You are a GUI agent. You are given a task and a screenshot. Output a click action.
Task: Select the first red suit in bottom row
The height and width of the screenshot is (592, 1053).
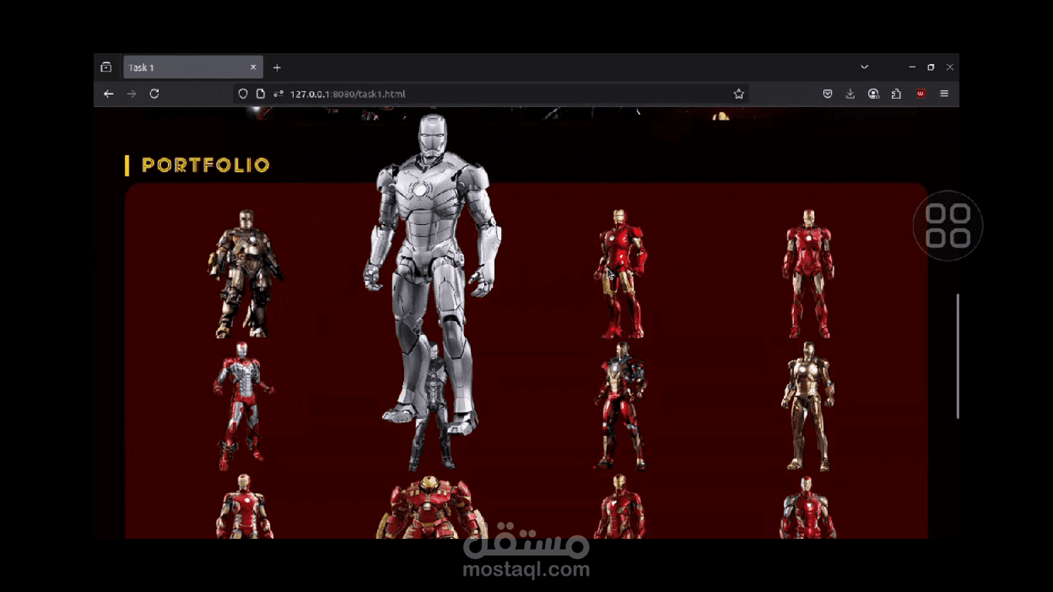click(x=244, y=506)
